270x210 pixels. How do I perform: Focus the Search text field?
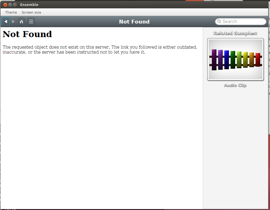[242, 21]
